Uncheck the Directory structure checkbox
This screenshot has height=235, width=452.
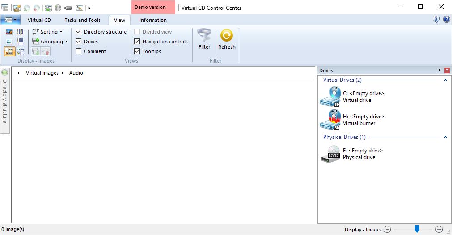point(78,31)
